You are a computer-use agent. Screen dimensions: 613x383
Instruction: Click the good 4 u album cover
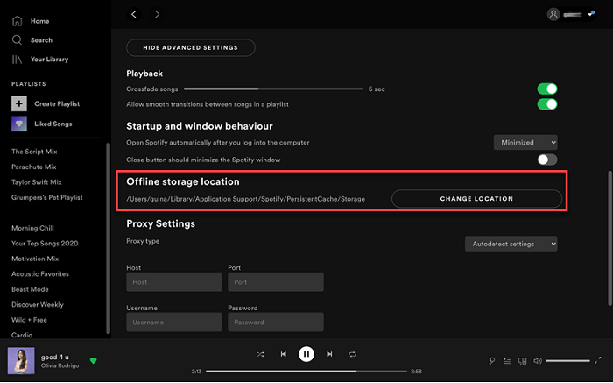[x=21, y=361]
